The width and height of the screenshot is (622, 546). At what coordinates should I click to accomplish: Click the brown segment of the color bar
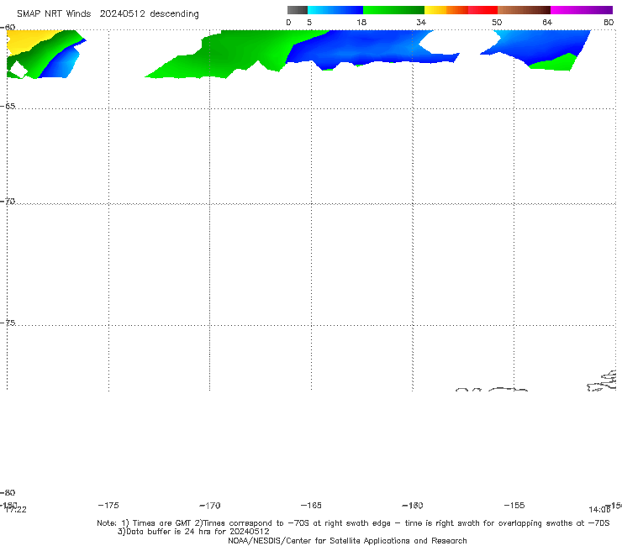point(524,10)
